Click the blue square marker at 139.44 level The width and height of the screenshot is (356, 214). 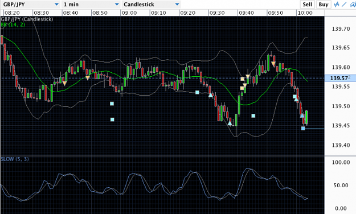(x=303, y=129)
